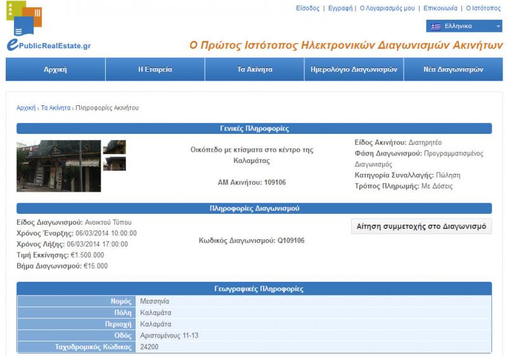Click the Γενικές Πληροφορίες header bar
This screenshot has height=356, width=507.
point(254,128)
